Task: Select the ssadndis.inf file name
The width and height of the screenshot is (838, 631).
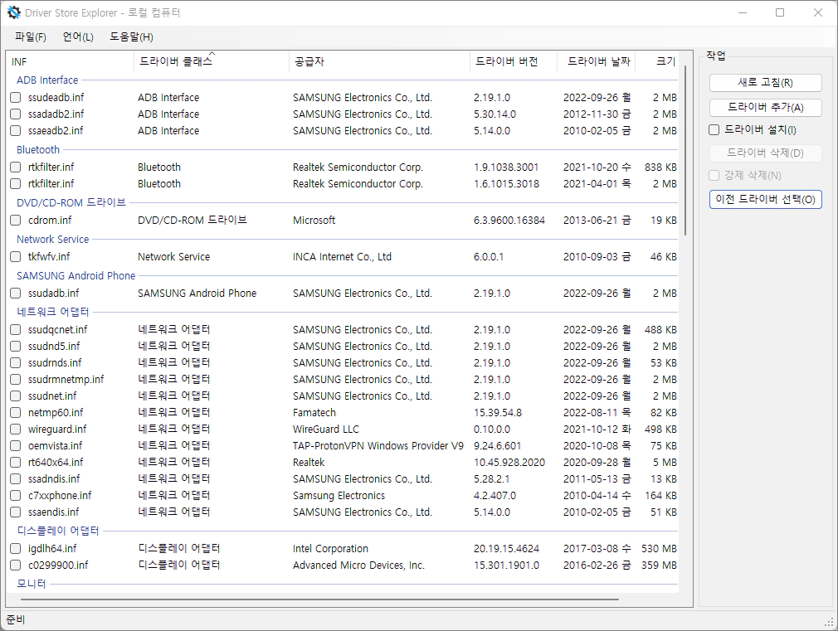Action: tap(53, 478)
